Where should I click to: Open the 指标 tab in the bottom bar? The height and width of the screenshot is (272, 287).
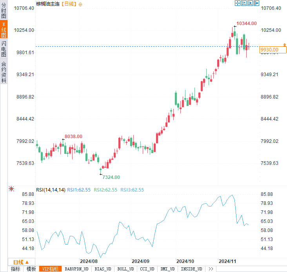click(x=16, y=269)
